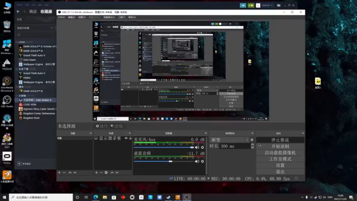Open OBS 视图(V) menu

[x=82, y=17]
